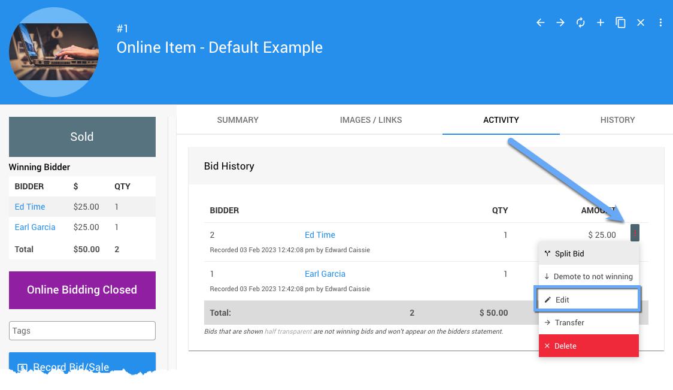Click the copy/duplicate icon in header
Viewport: 673px width, 390px height.
[x=621, y=23]
